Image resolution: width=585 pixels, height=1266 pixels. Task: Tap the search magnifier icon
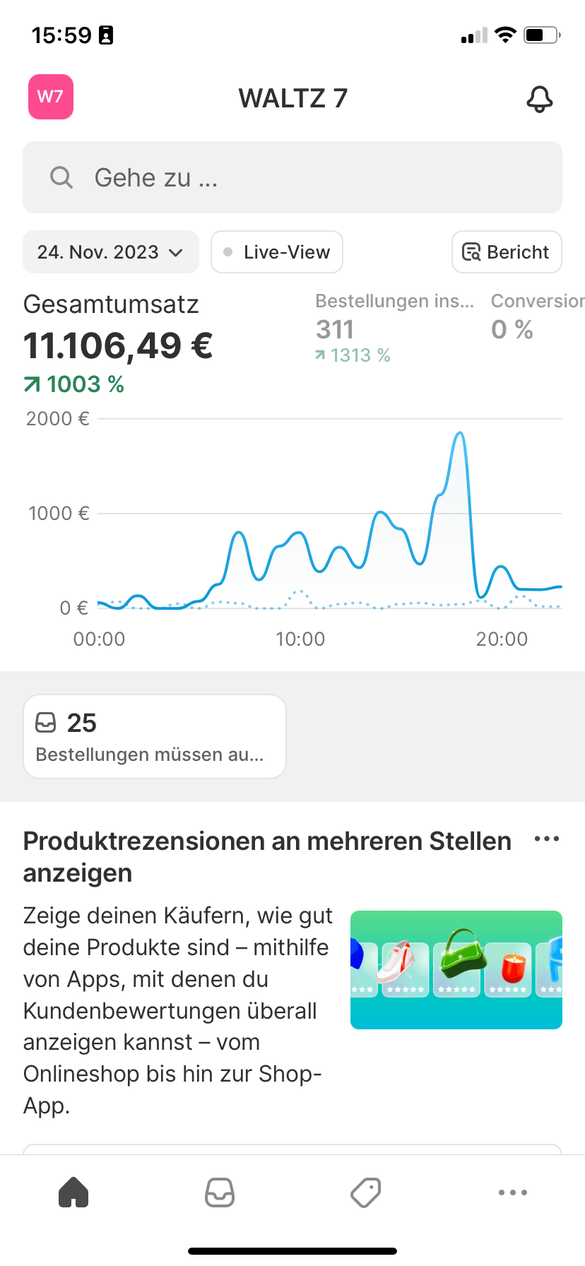point(61,177)
